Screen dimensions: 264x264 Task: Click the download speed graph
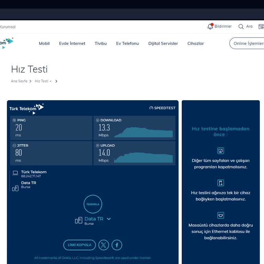point(143,132)
